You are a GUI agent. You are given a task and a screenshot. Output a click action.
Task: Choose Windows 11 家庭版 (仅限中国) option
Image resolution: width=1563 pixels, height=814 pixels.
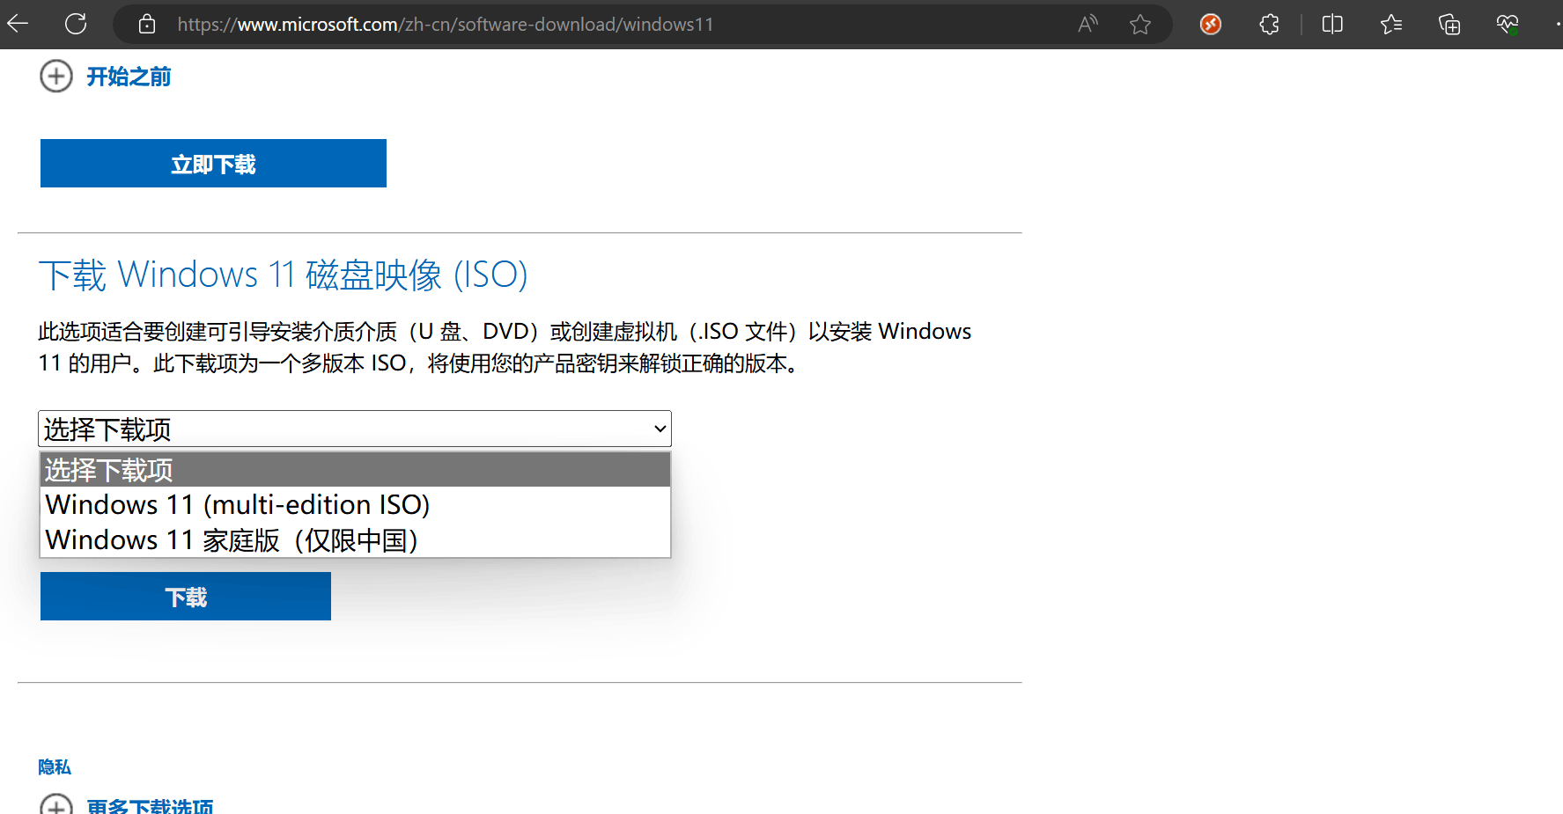click(x=355, y=539)
